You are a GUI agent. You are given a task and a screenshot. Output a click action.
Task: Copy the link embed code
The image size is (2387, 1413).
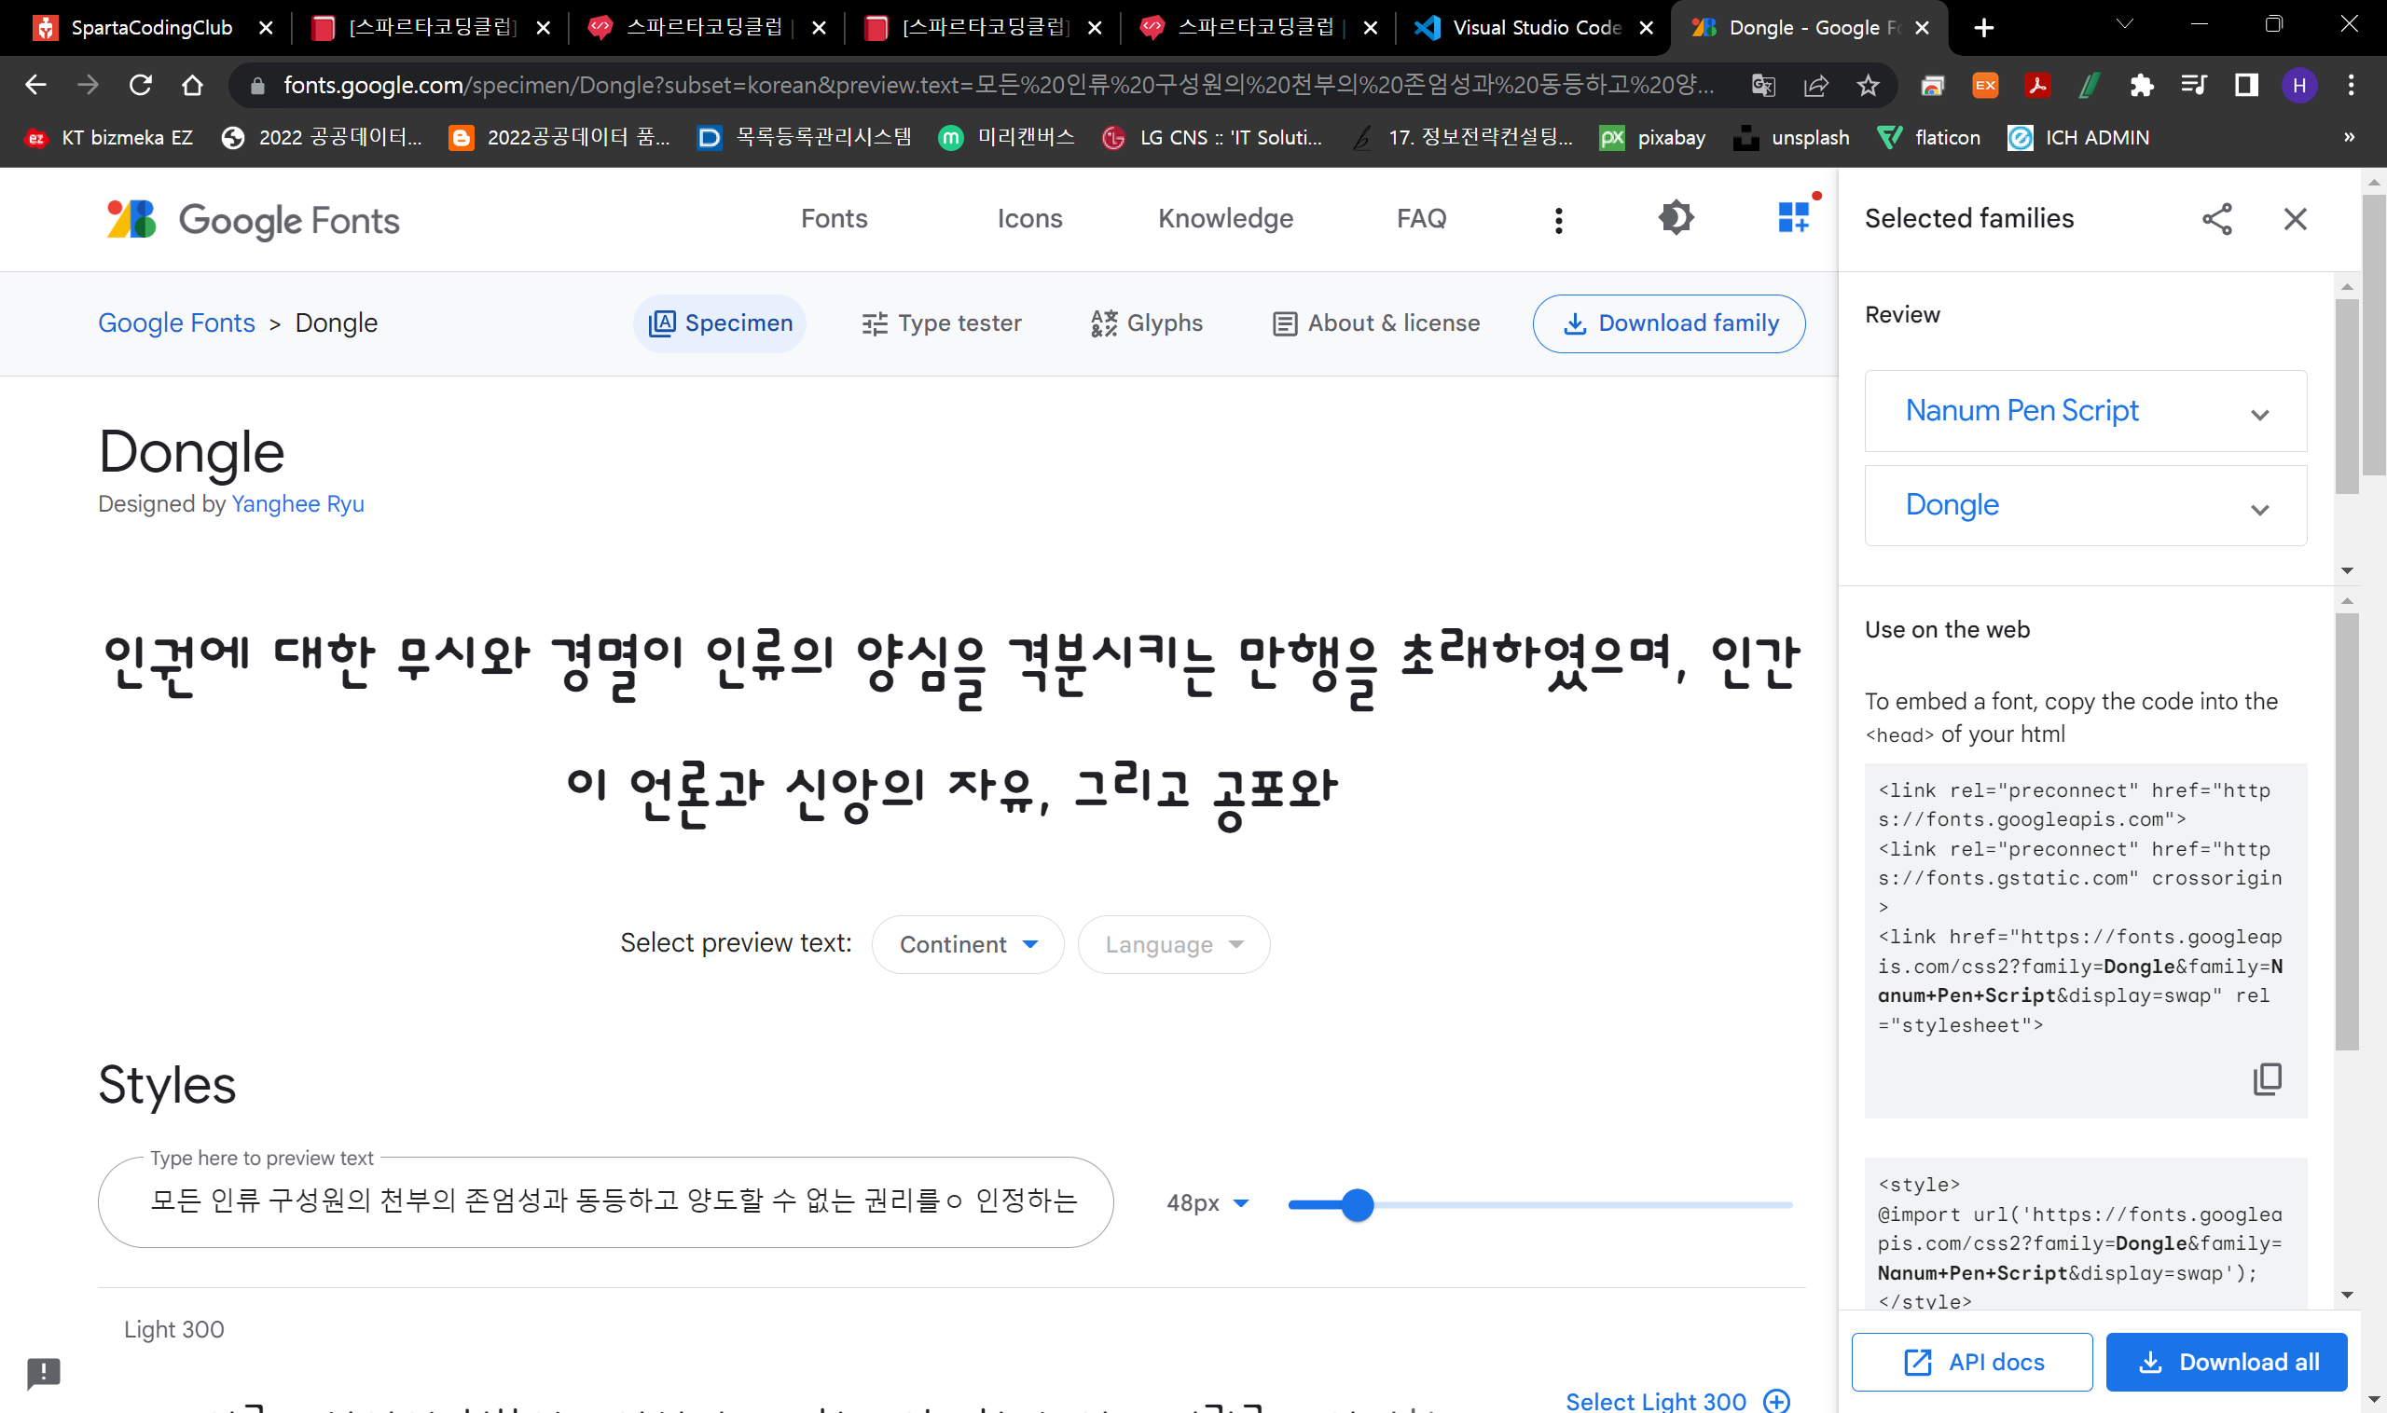tap(2267, 1078)
